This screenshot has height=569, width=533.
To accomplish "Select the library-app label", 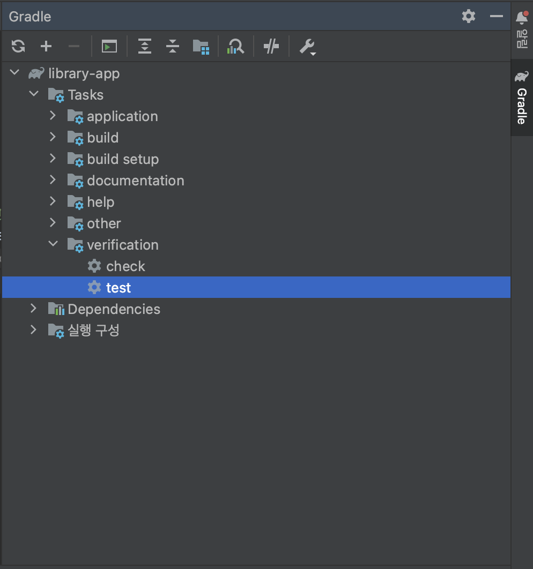I will (84, 73).
